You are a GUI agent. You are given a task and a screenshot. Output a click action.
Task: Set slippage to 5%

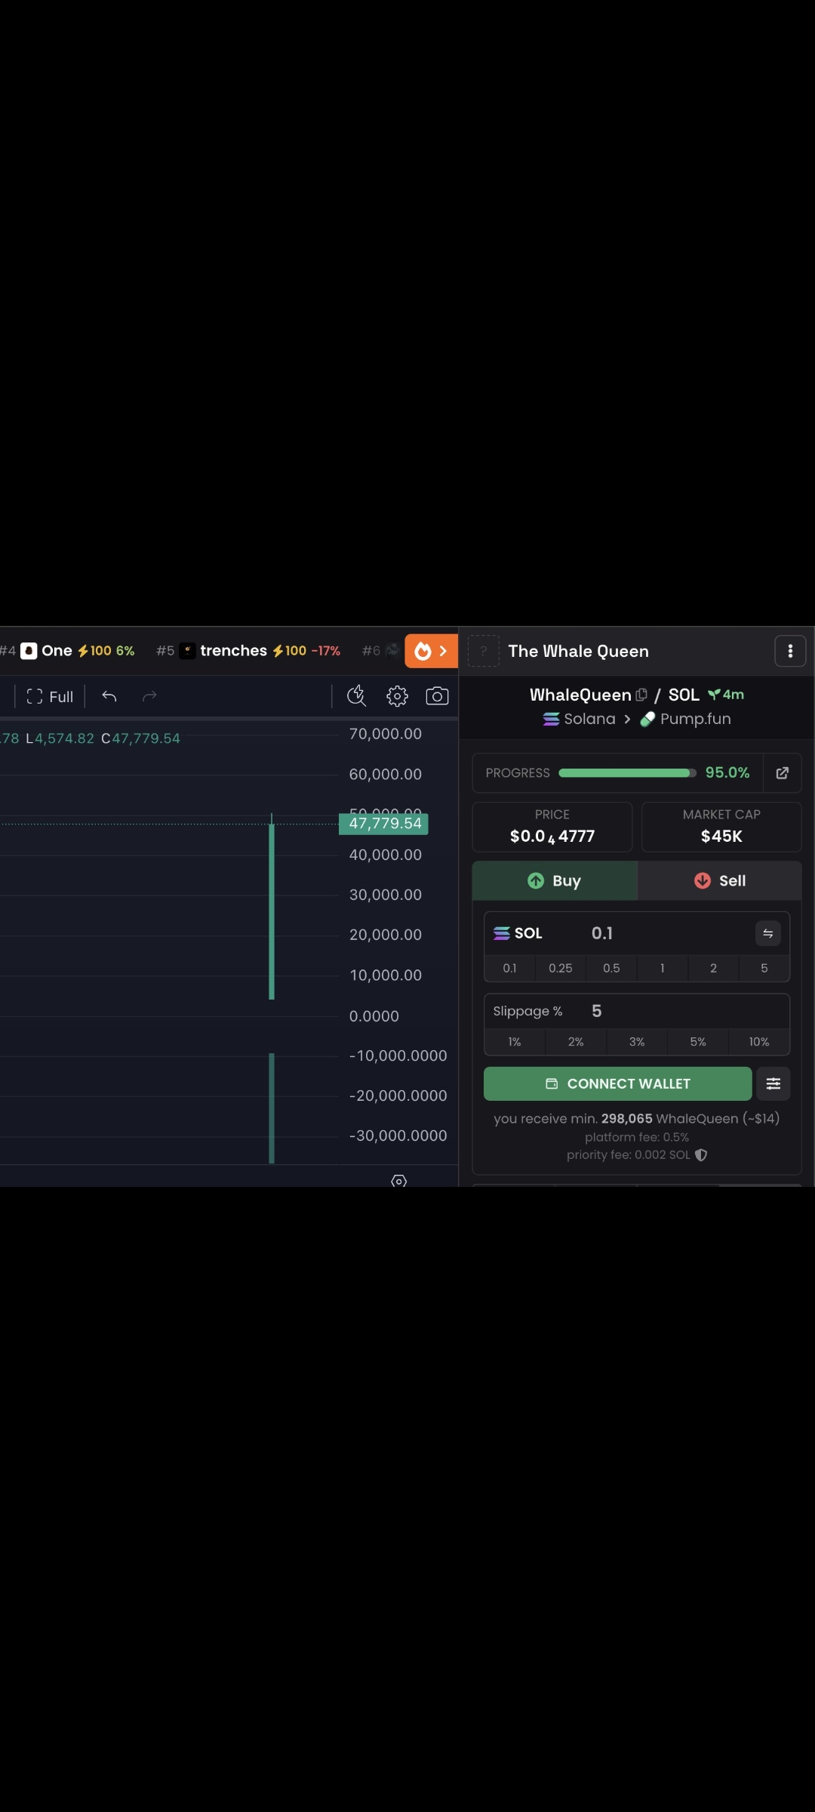pos(698,1042)
